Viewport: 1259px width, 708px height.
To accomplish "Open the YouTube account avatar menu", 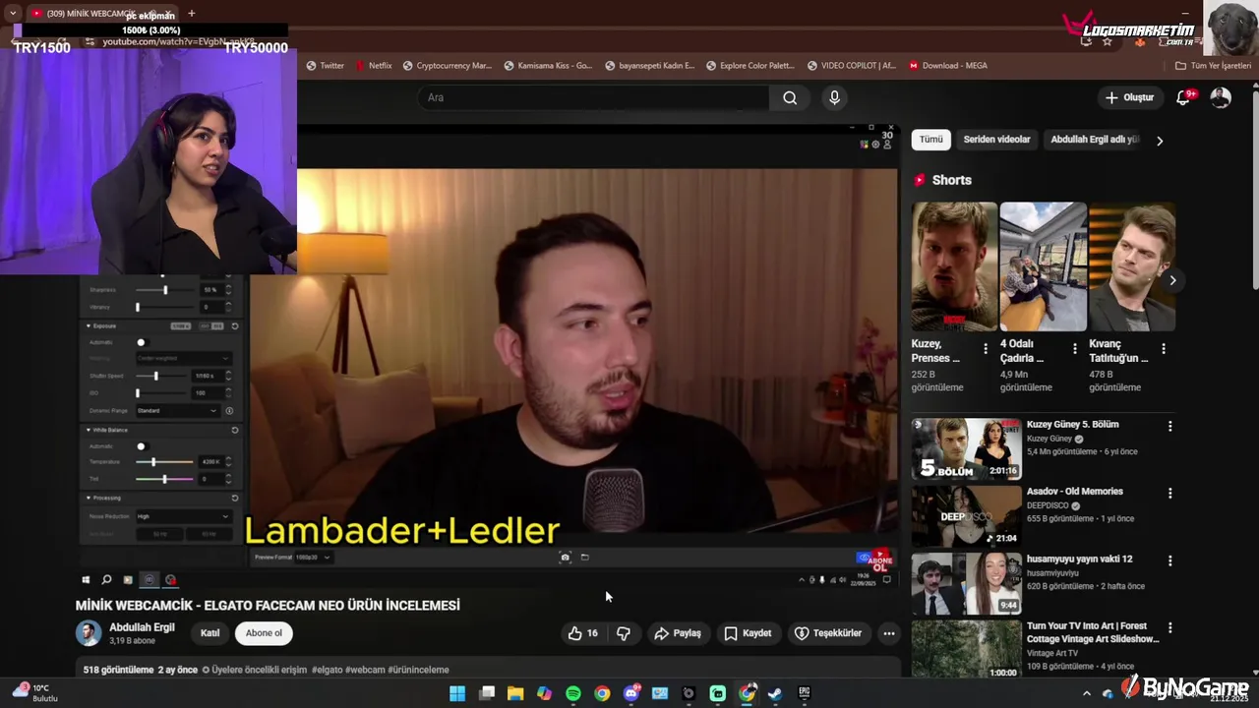I will click(x=1221, y=97).
